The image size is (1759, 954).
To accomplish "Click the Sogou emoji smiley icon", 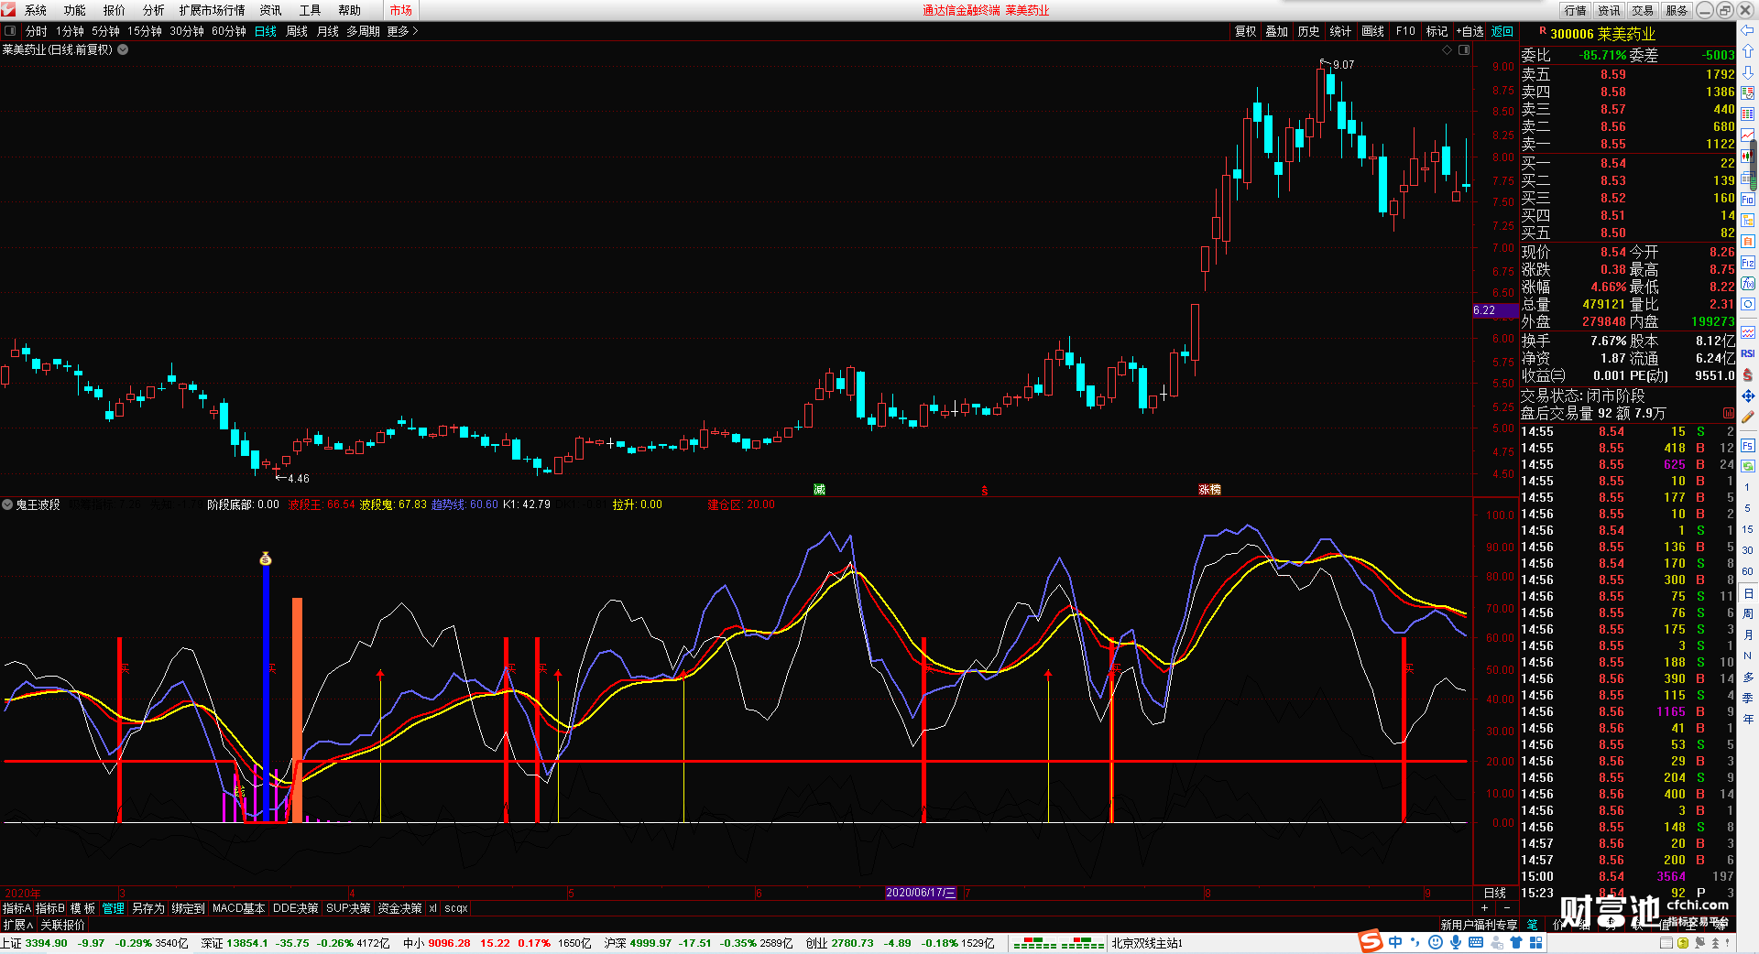I will [1435, 942].
